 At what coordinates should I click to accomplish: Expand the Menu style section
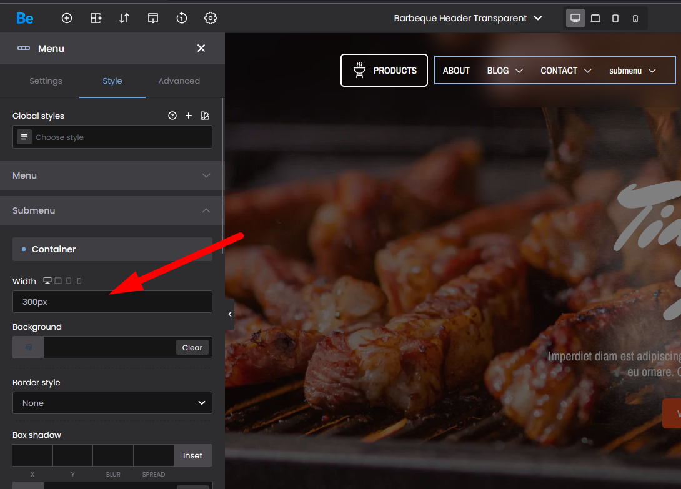pos(112,175)
